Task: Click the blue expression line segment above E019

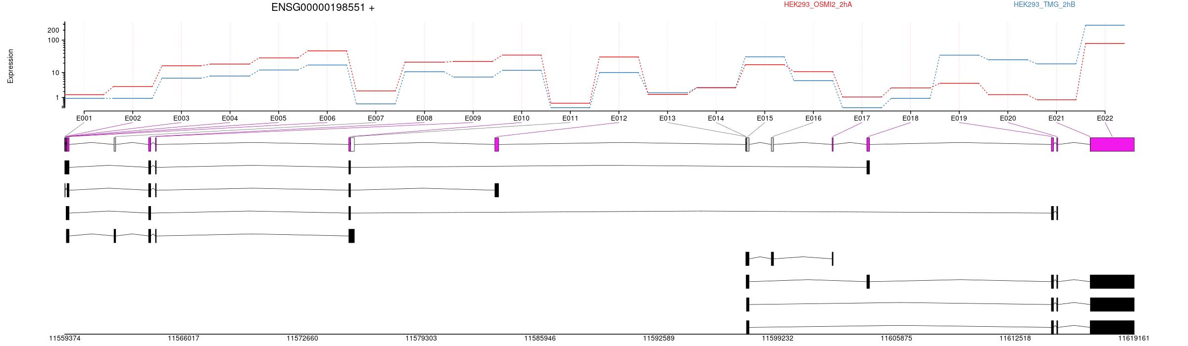Action: click(x=959, y=55)
